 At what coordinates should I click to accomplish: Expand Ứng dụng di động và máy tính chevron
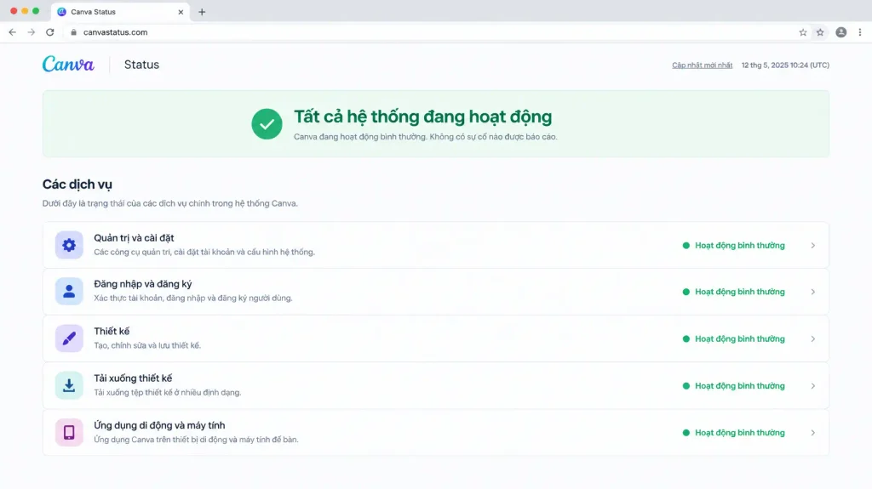(813, 432)
